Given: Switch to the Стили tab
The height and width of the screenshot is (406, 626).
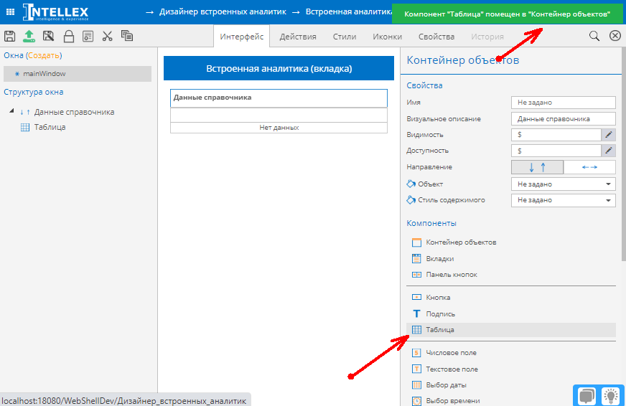Looking at the screenshot, I should click(x=345, y=37).
